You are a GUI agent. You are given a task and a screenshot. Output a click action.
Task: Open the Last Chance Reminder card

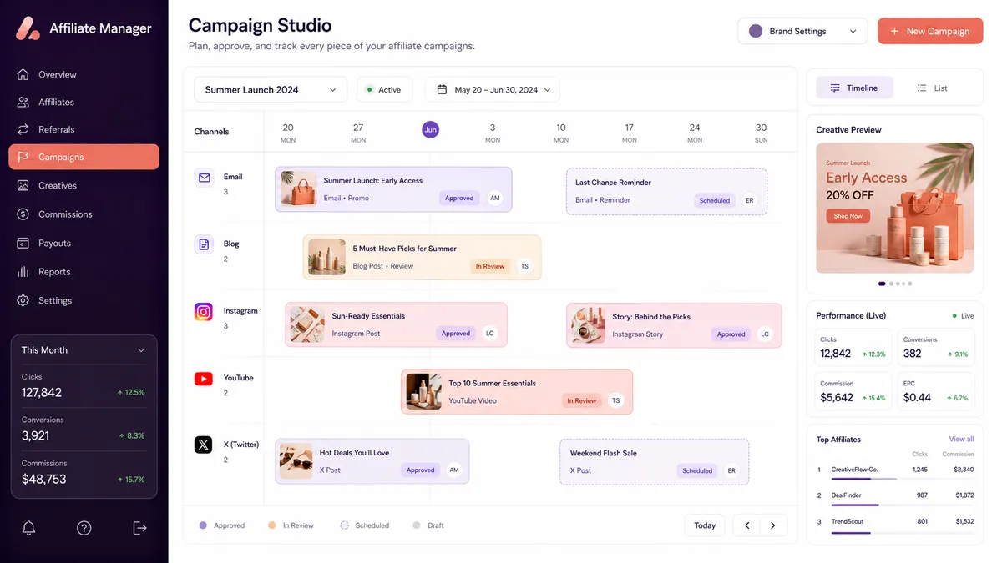pos(666,192)
